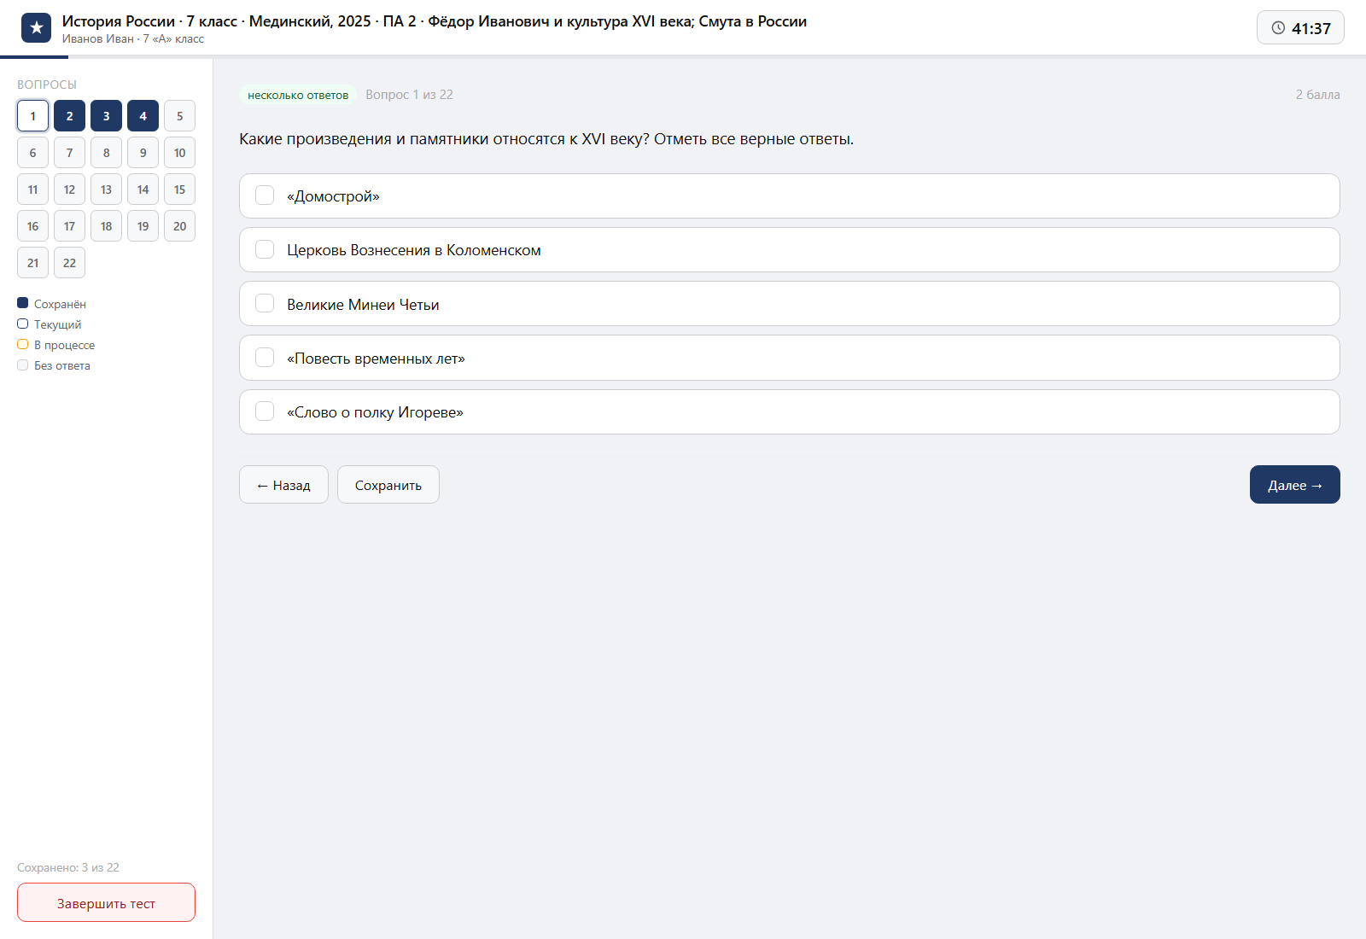Open question 11 tile

click(32, 190)
